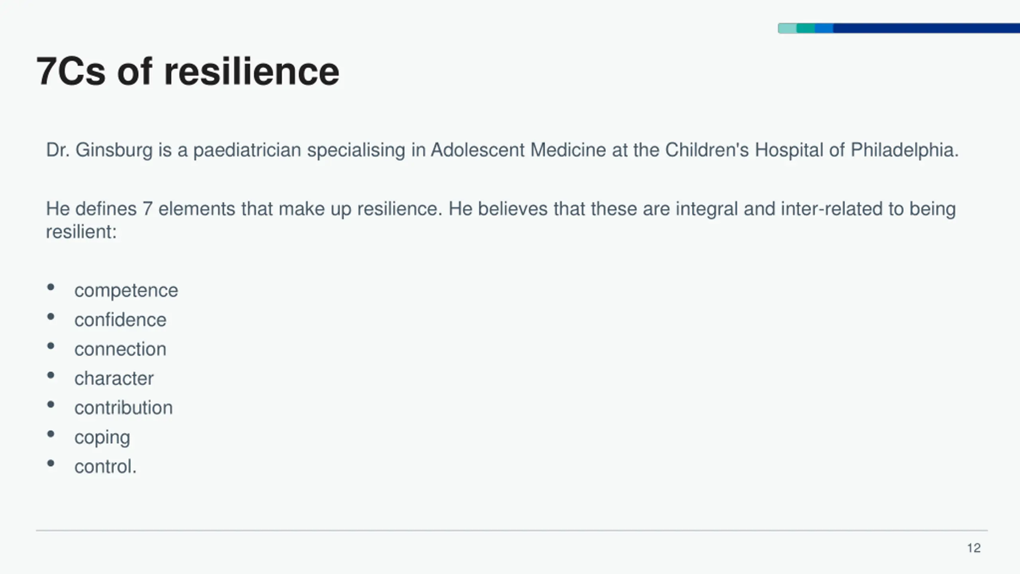Click the horizontal divider line above the page number
Image resolution: width=1020 pixels, height=574 pixels.
click(x=512, y=531)
